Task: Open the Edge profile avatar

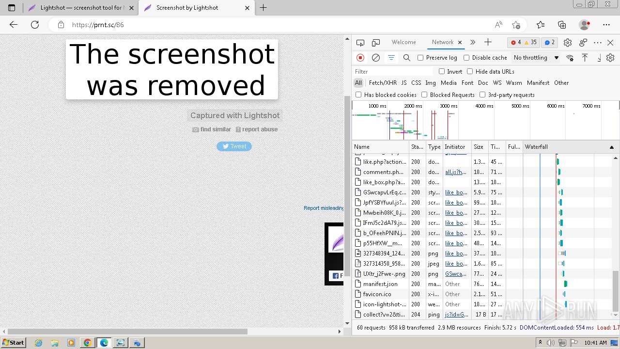Action: 584,25
